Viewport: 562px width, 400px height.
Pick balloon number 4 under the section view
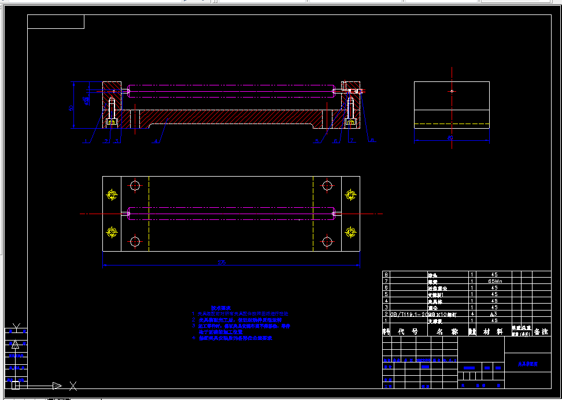coord(156,141)
